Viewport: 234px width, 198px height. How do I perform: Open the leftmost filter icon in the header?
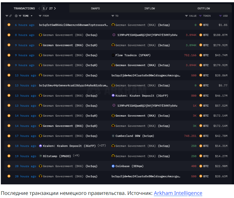click(7, 16)
